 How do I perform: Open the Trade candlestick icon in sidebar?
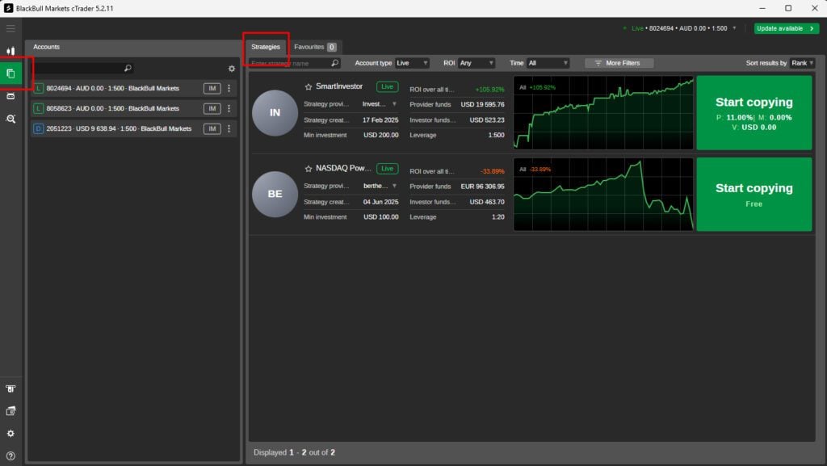pyautogui.click(x=10, y=51)
